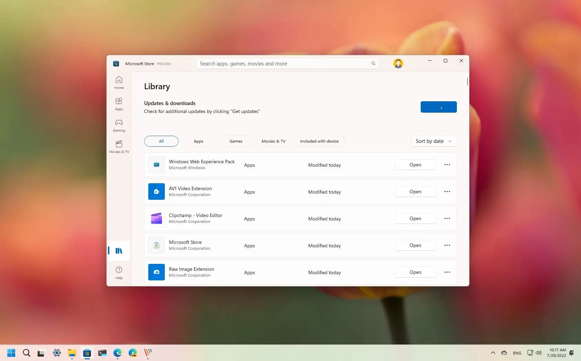Select the All filter tab

[x=161, y=141]
